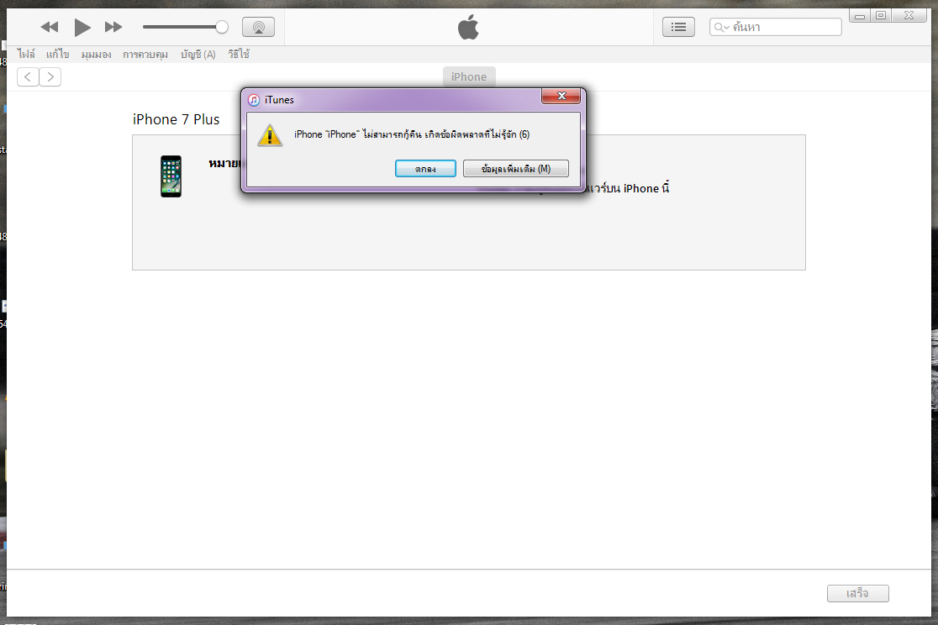
Task: Click the Apple logo in header
Action: pos(468,27)
